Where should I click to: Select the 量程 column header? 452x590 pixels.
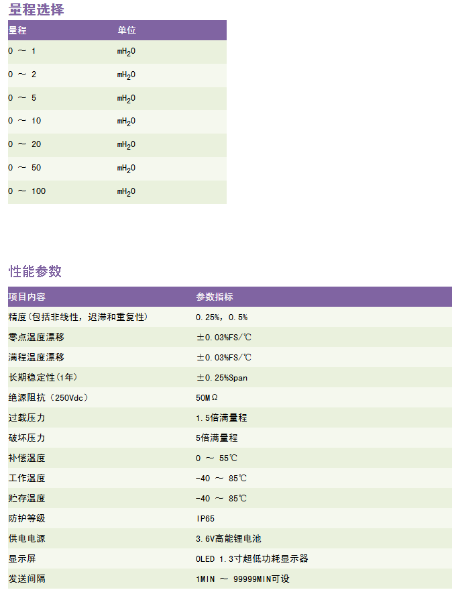coord(17,30)
